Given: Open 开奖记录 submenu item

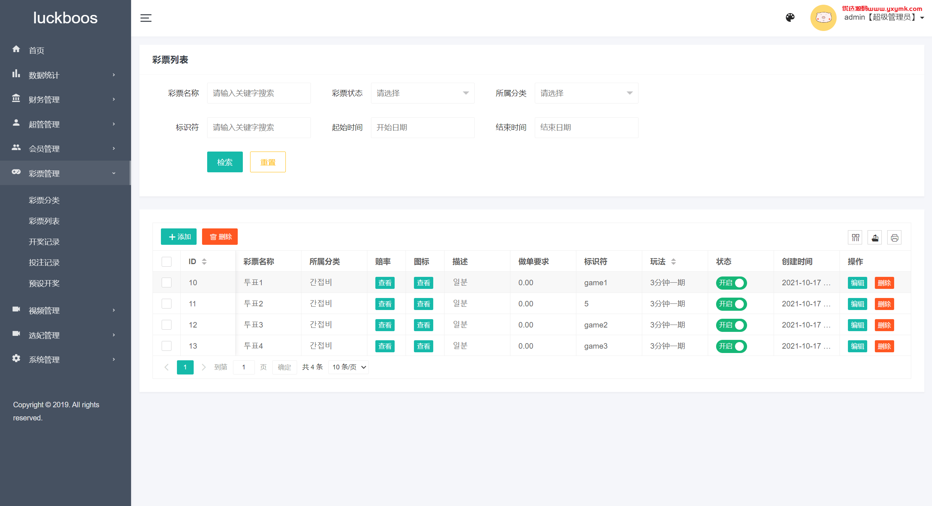Looking at the screenshot, I should coord(44,242).
